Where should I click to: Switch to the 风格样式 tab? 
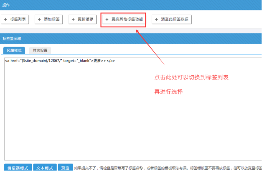click(x=14, y=50)
